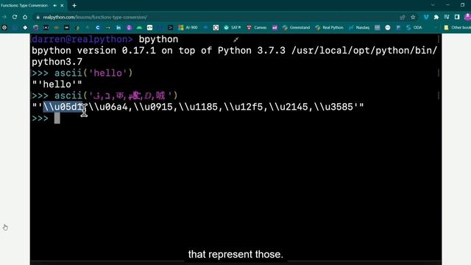Click the terminal cursor block at prompt
The height and width of the screenshot is (265, 471).
57,118
